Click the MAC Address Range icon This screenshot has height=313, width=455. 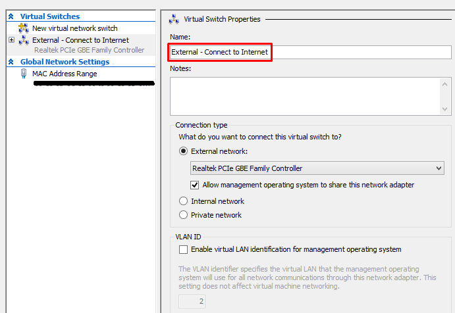[24, 74]
